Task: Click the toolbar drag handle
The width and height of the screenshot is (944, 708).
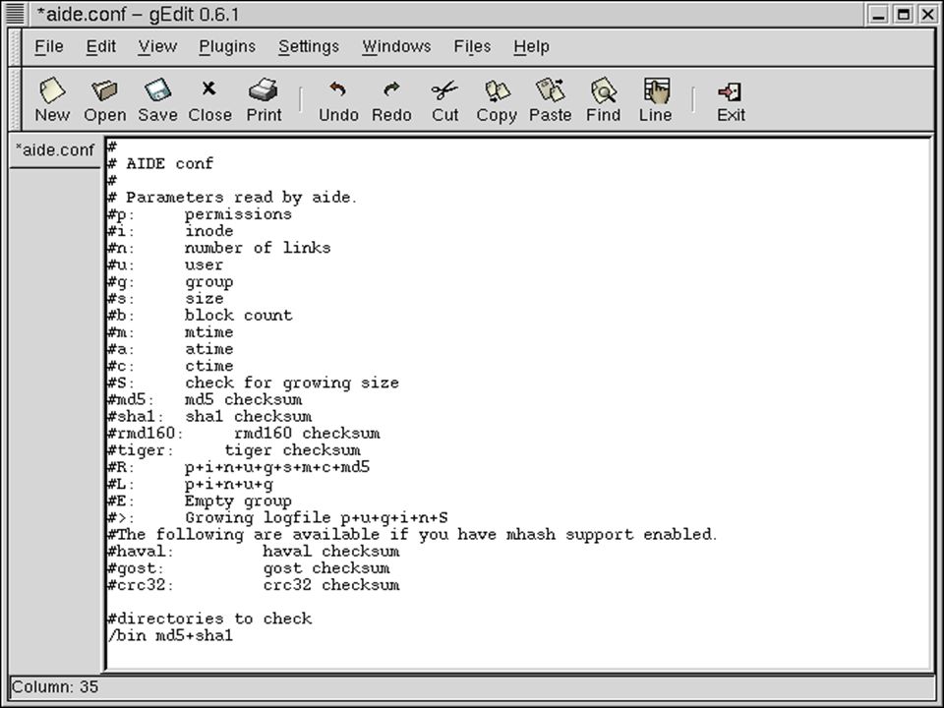Action: pyautogui.click(x=15, y=99)
